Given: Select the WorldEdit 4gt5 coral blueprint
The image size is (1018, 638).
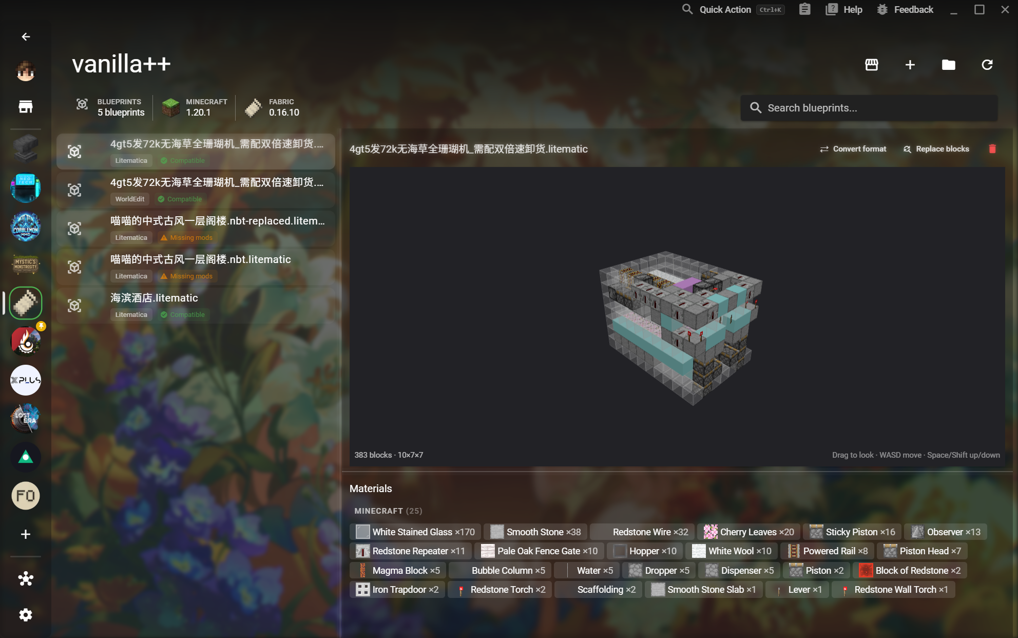Looking at the screenshot, I should (x=196, y=190).
